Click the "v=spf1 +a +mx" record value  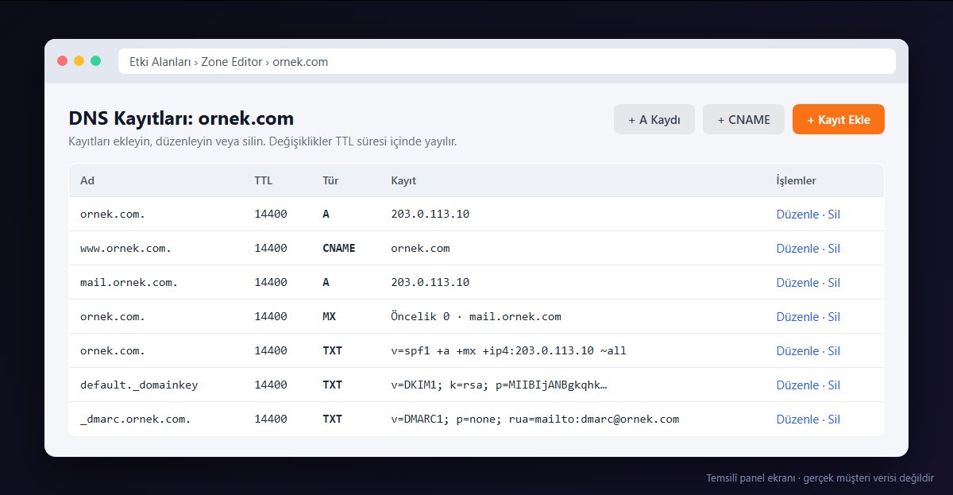point(508,351)
